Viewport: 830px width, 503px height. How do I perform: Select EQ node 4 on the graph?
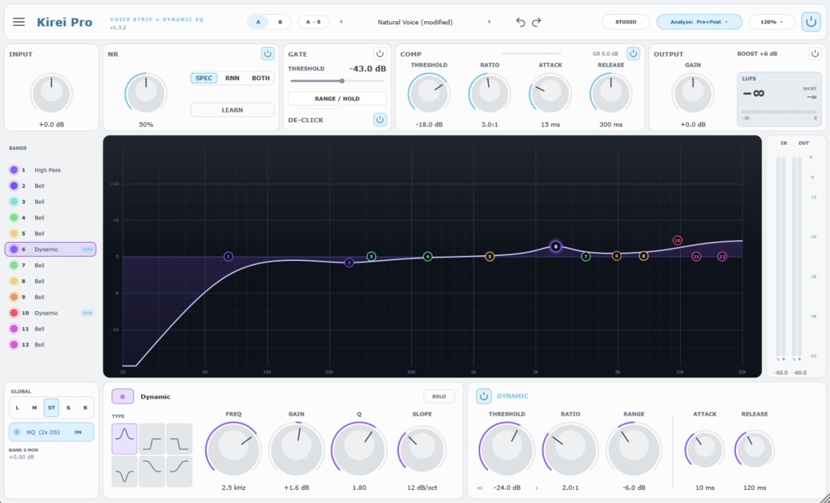[428, 257]
